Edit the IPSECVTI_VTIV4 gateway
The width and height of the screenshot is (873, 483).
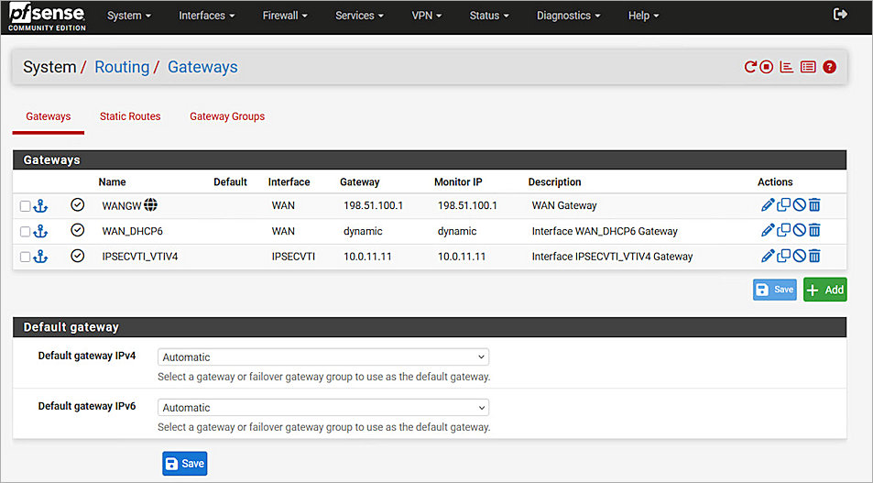(768, 256)
